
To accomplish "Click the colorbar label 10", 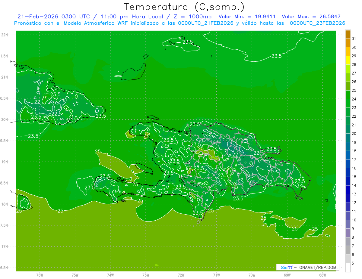I will click(354, 220).
